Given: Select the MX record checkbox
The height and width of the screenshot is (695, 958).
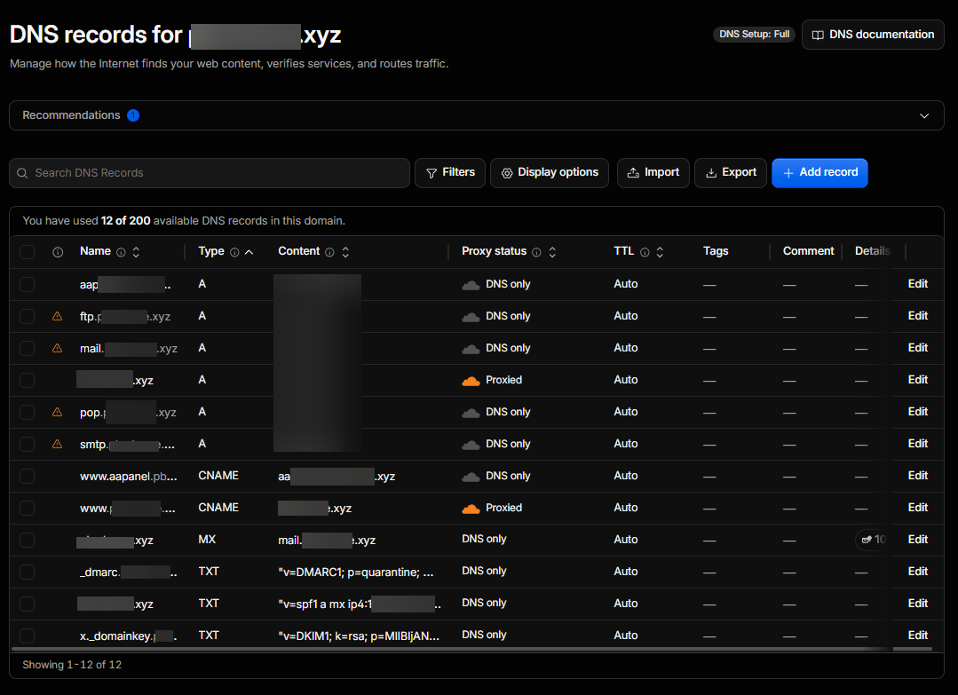Looking at the screenshot, I should click(x=27, y=540).
